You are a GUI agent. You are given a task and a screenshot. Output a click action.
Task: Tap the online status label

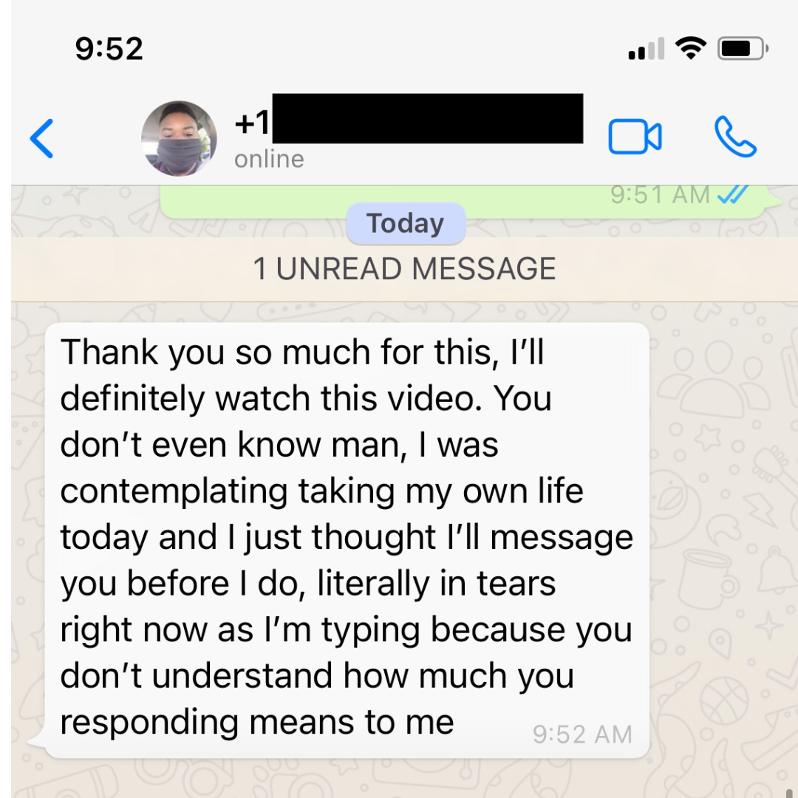(x=269, y=160)
